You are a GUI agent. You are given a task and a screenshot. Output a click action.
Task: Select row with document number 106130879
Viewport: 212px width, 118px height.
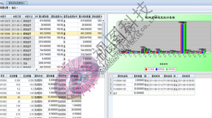pyautogui.click(x=51, y=21)
